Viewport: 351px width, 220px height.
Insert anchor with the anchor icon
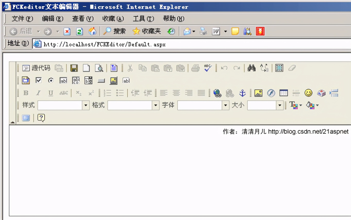(243, 93)
